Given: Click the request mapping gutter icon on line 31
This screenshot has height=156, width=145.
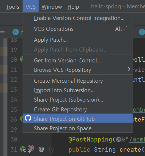Looking at the screenshot, I should (x=31, y=149).
